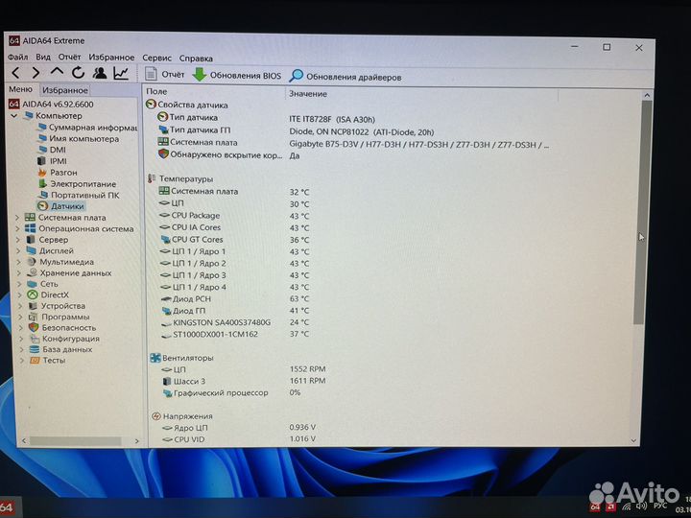
Task: Open the user management toolbar icon
Action: click(x=99, y=74)
